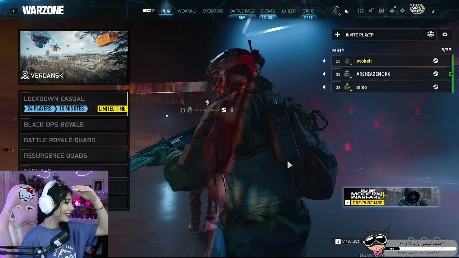Click the INVITE PLAYER button
This screenshot has width=459, height=258.
click(377, 34)
